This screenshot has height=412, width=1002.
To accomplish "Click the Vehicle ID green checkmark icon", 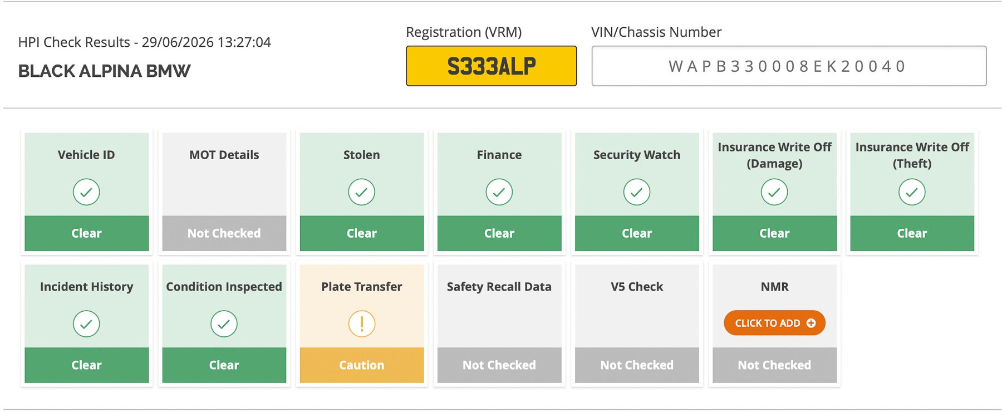I will [x=86, y=192].
